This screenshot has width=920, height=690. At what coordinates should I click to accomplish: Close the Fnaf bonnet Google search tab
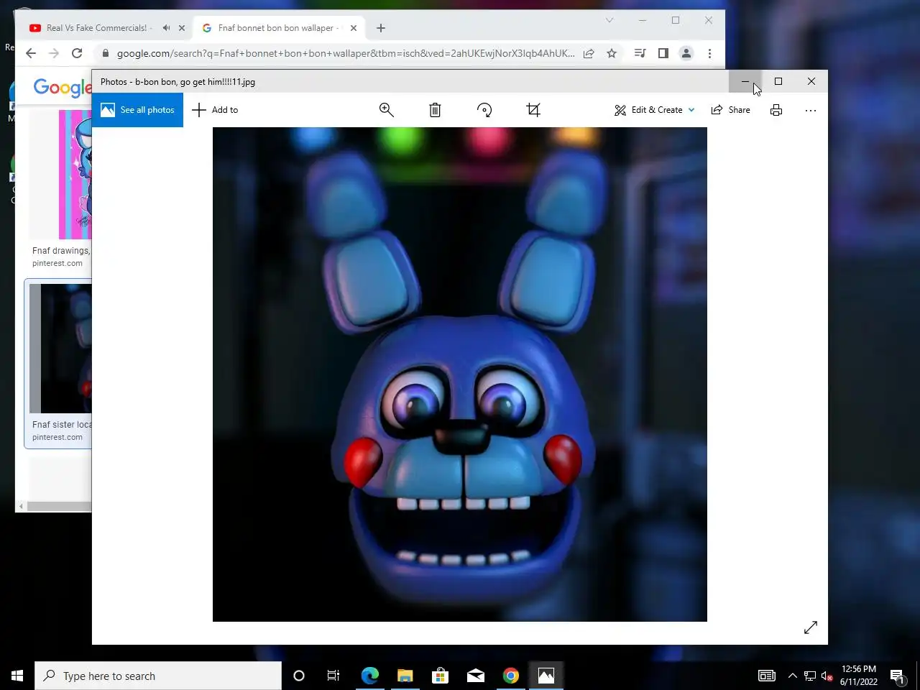354,28
